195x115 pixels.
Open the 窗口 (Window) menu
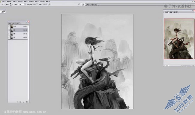tap(42, 2)
